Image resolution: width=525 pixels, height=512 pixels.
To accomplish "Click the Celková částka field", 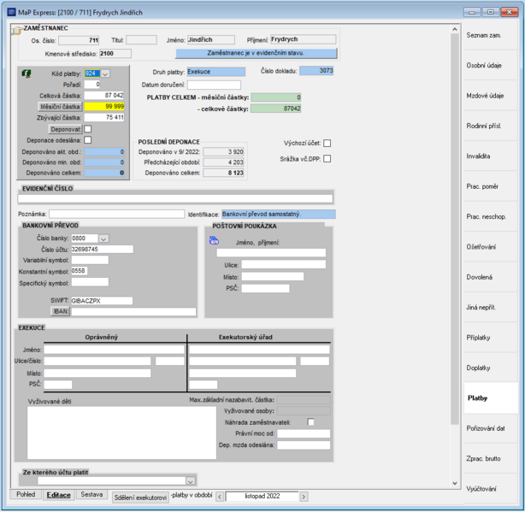I will click(104, 96).
